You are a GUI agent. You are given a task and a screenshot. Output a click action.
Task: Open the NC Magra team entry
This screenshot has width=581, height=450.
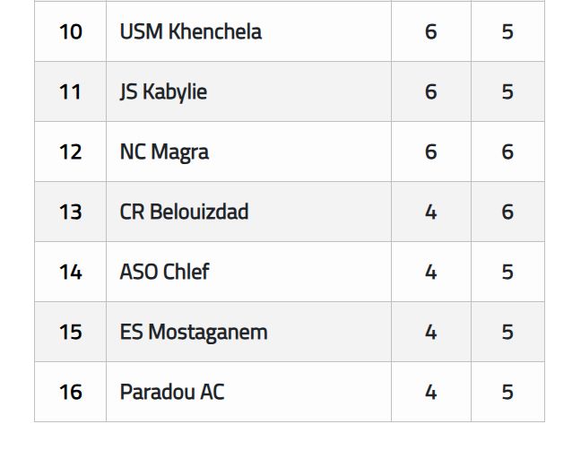[x=164, y=152]
